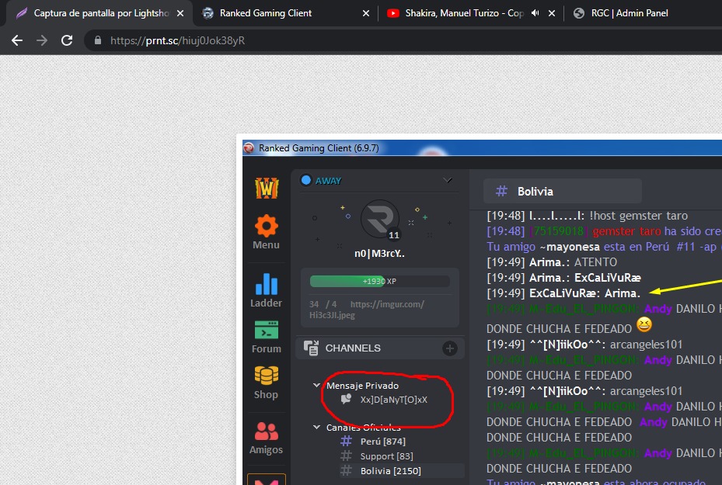Mute the YouTube tab's speaker icon

point(535,13)
